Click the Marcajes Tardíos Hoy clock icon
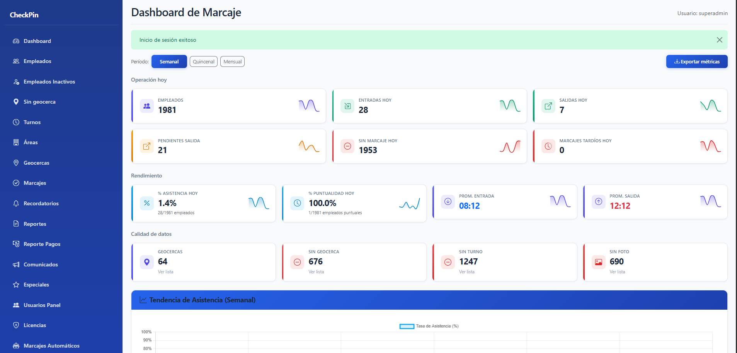The width and height of the screenshot is (737, 353). 548,146
